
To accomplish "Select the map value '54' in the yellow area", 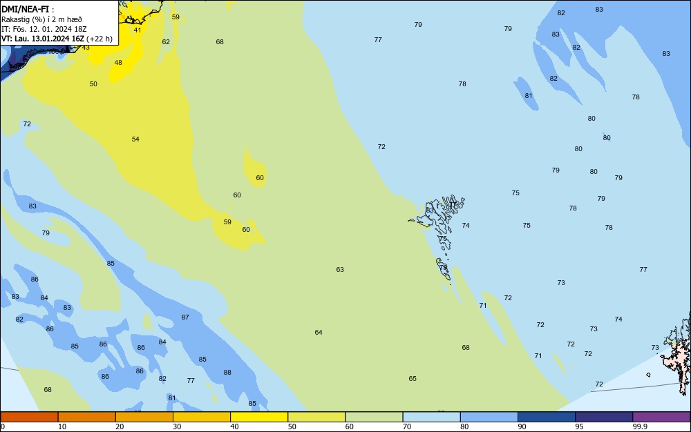I will 135,139.
